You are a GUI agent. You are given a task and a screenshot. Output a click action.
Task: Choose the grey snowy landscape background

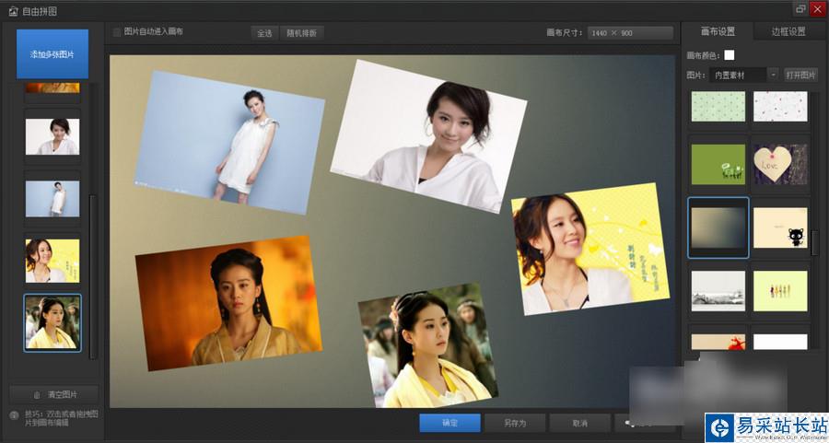(x=718, y=291)
